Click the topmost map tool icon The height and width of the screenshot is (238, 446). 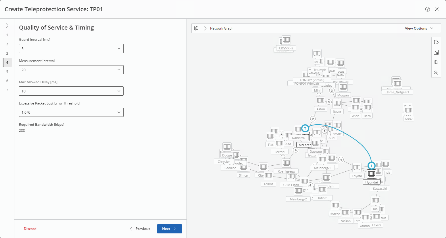coord(436,42)
